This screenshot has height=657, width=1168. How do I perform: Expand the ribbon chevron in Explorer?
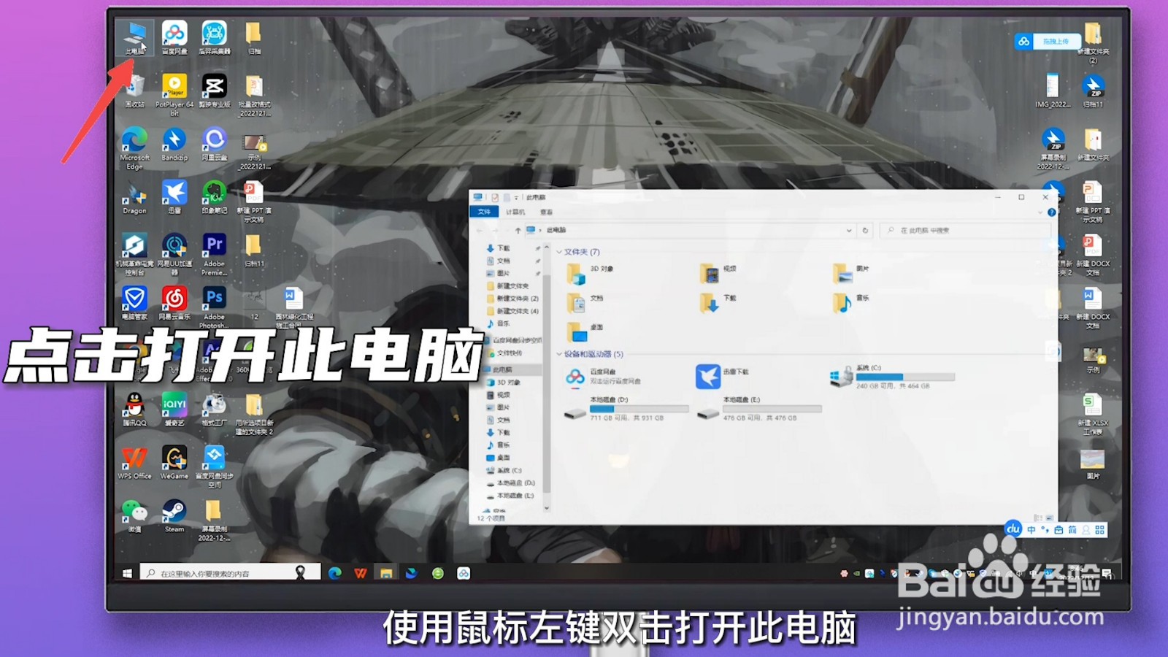tap(1040, 212)
